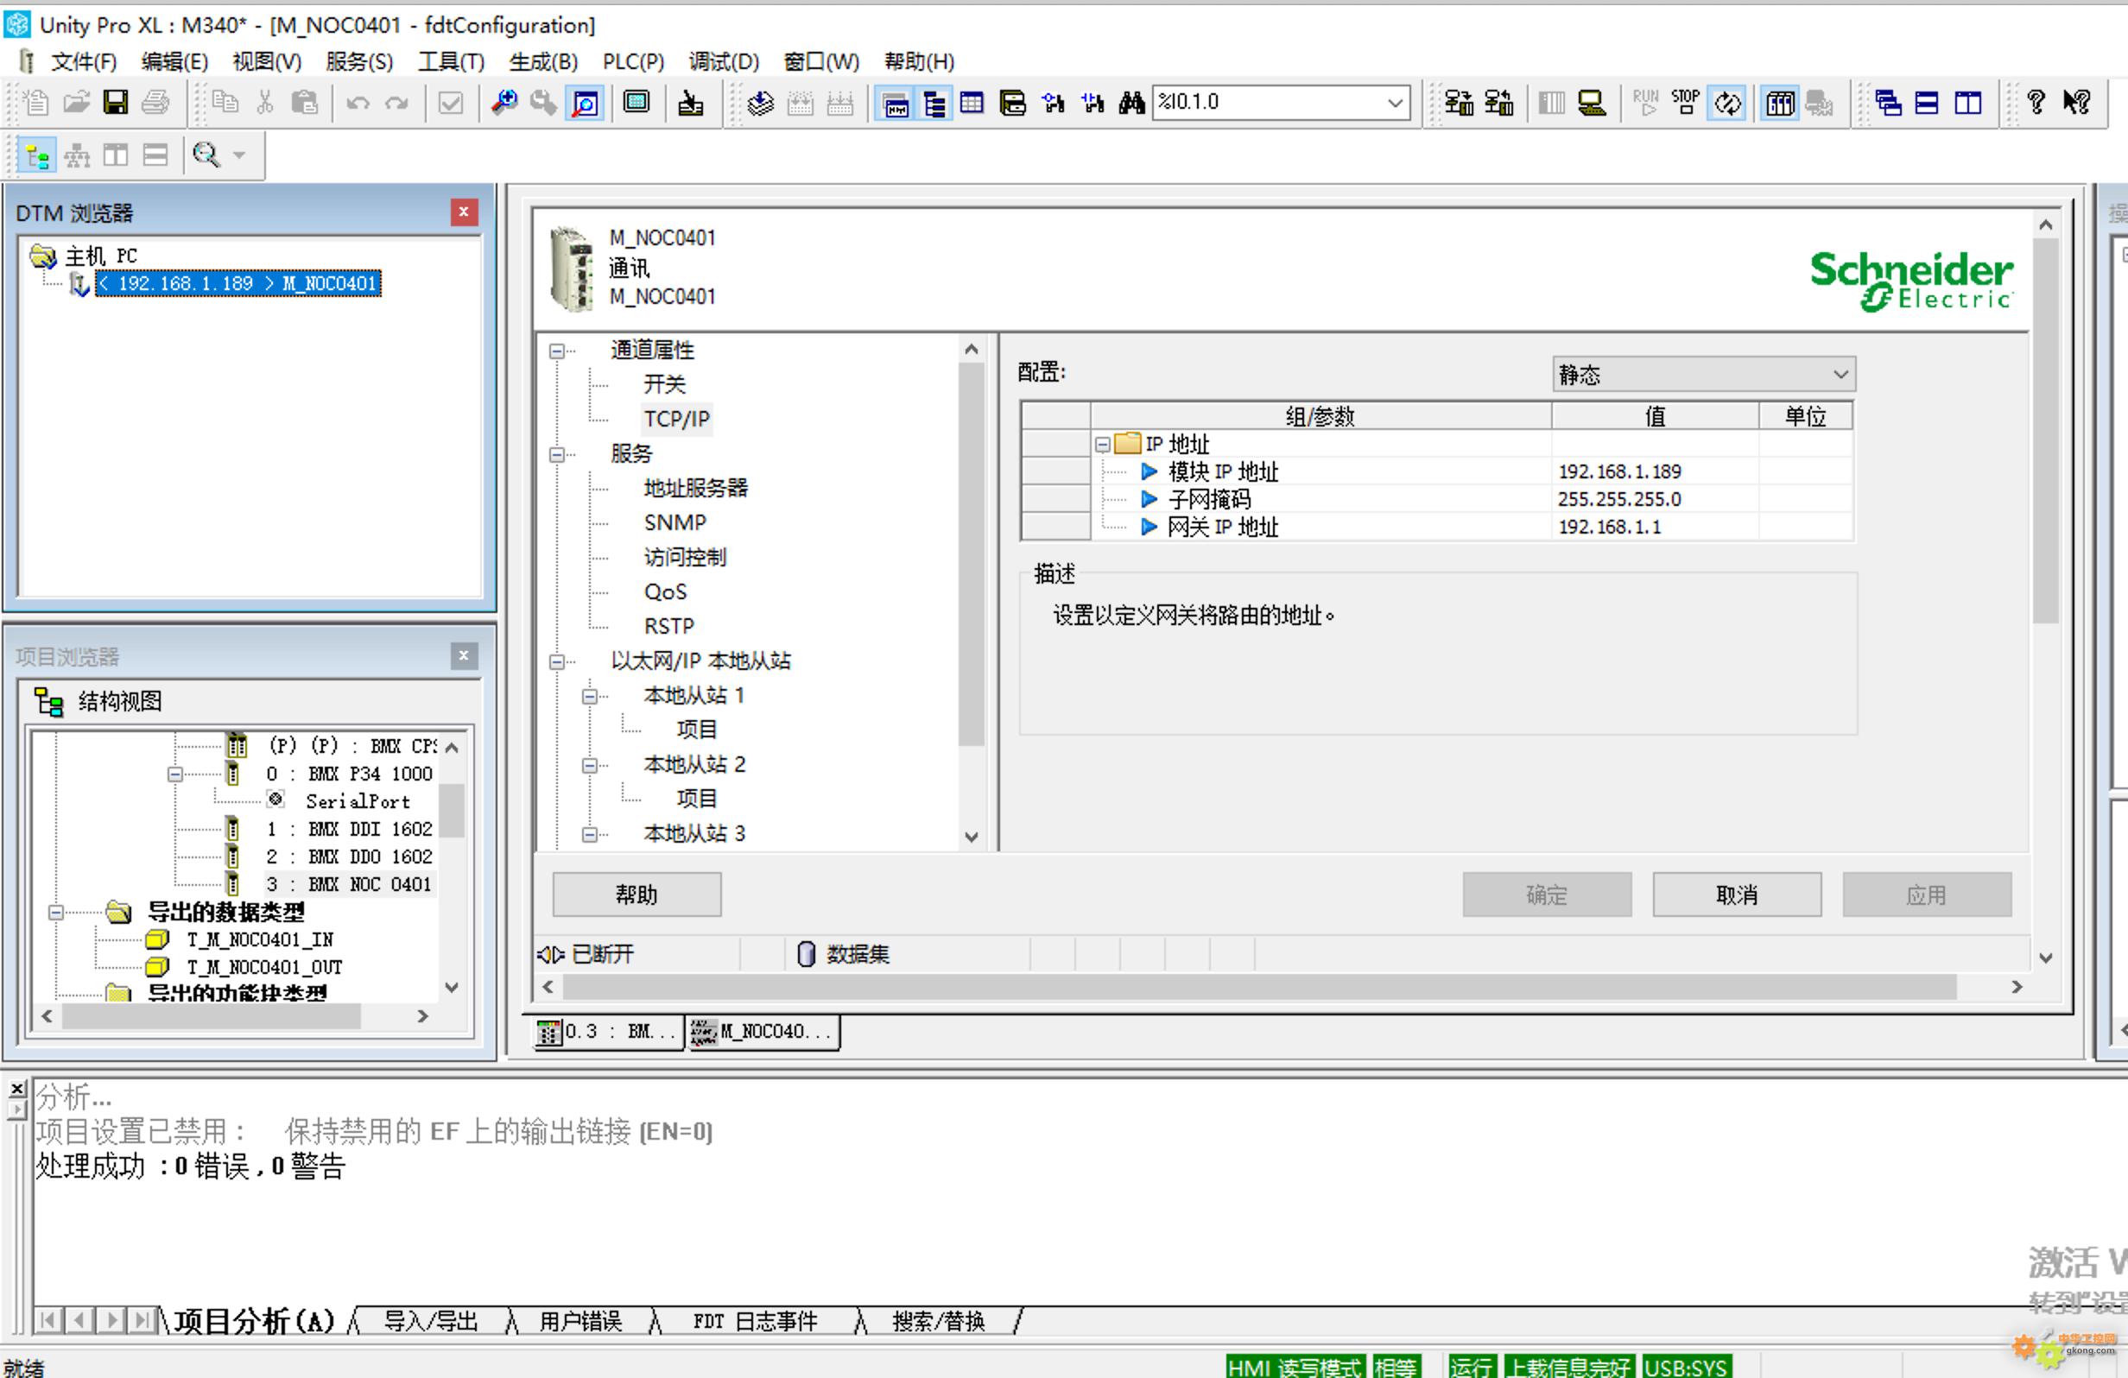Click the Save floppy disk icon
Viewport: 2128px width, 1378px height.
pos(116,103)
